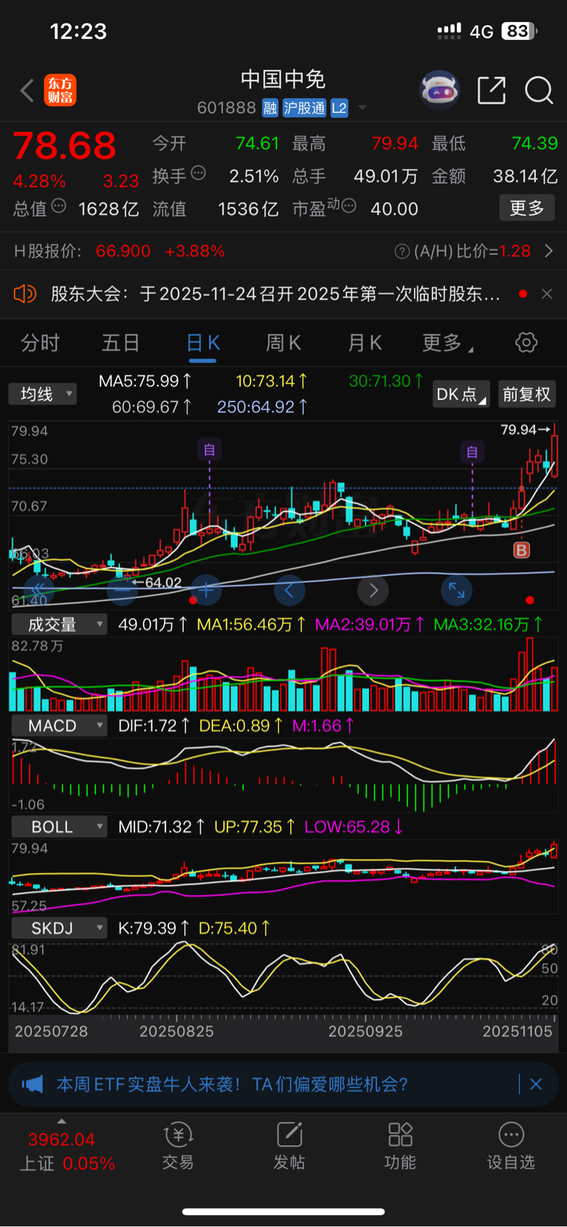Switch to the 月K tab
The image size is (567, 1227).
[365, 343]
